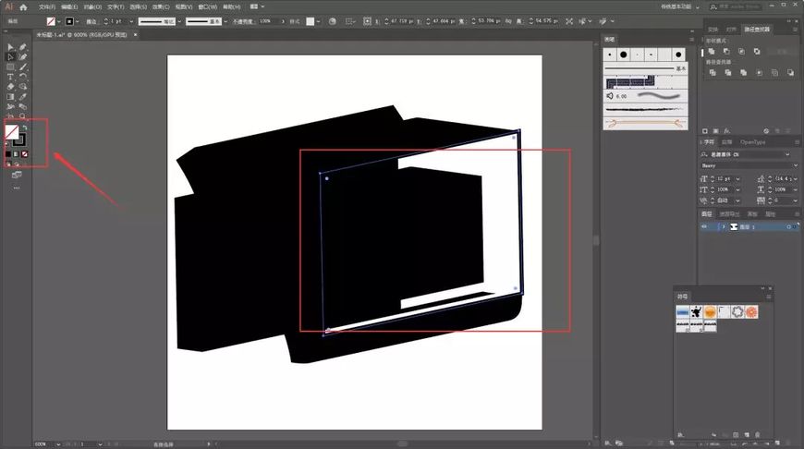This screenshot has width=804, height=449.
Task: Select the Paintbrush tool
Action: (23, 67)
